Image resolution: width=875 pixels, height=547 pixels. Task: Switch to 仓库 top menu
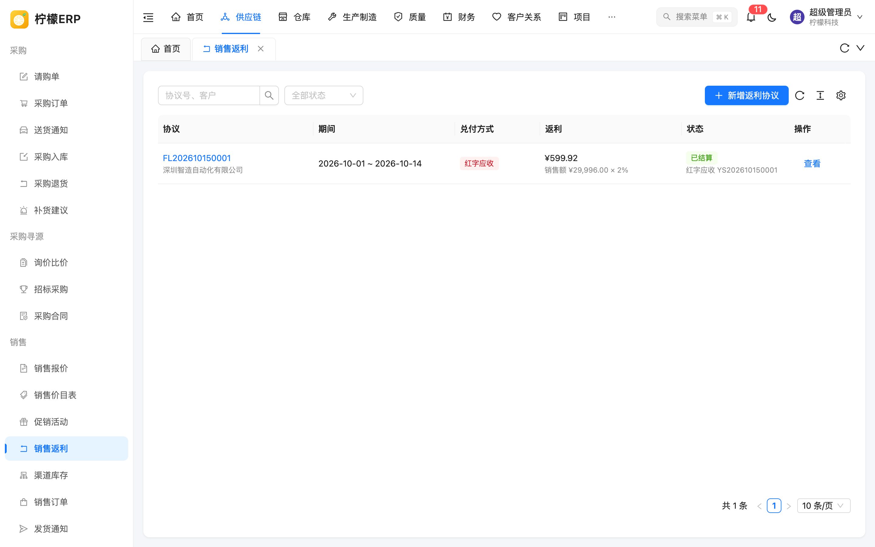(x=295, y=17)
